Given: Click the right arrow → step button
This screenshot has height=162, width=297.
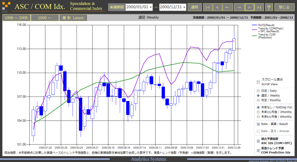Looking at the screenshot, I should click(239, 7).
